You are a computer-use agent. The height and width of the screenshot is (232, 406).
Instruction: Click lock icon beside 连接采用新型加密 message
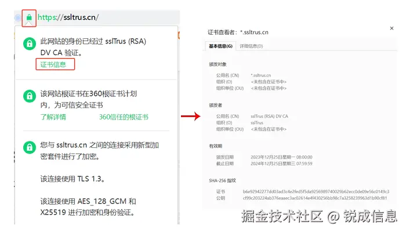coord(30,147)
